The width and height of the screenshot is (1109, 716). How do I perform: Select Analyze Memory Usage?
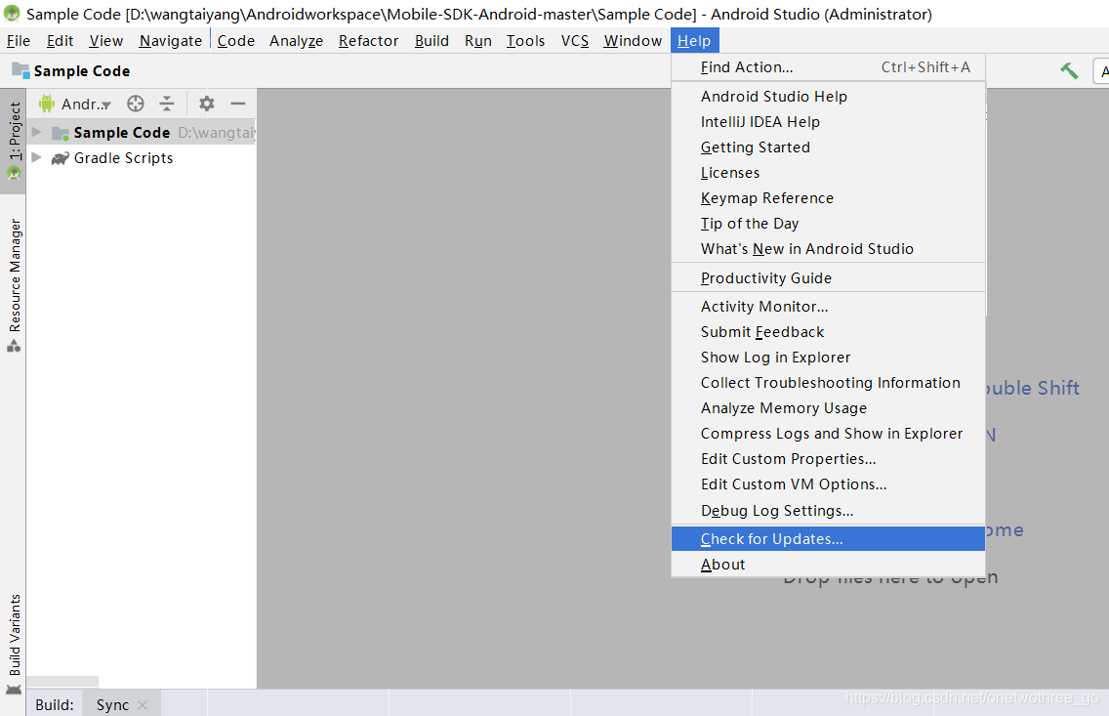[x=828, y=408]
